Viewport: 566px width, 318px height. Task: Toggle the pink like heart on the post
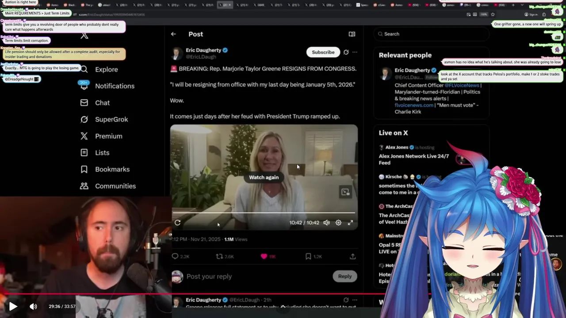coord(264,256)
